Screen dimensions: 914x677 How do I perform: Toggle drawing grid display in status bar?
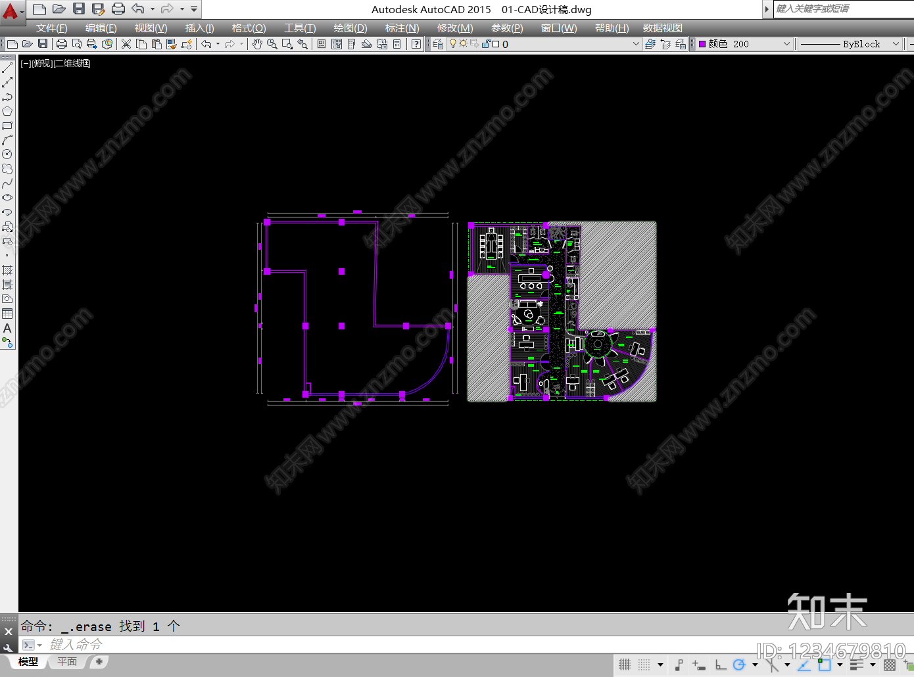coord(625,665)
